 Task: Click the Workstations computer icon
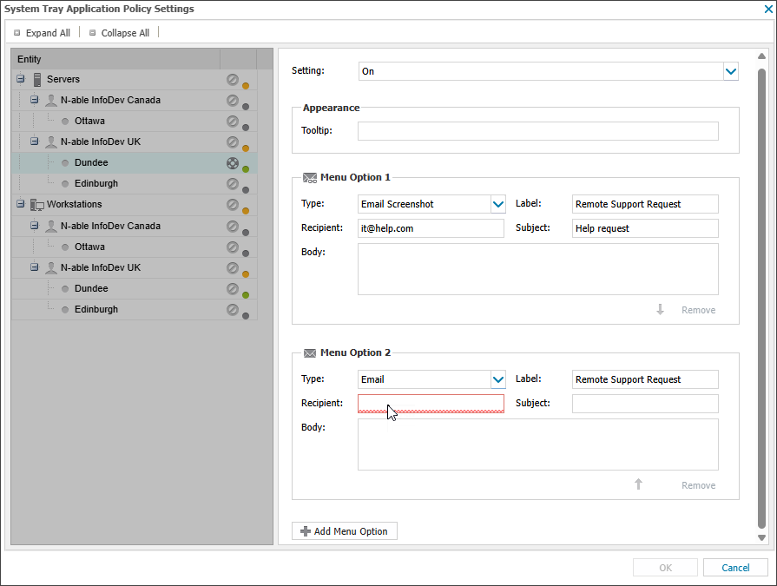point(37,205)
